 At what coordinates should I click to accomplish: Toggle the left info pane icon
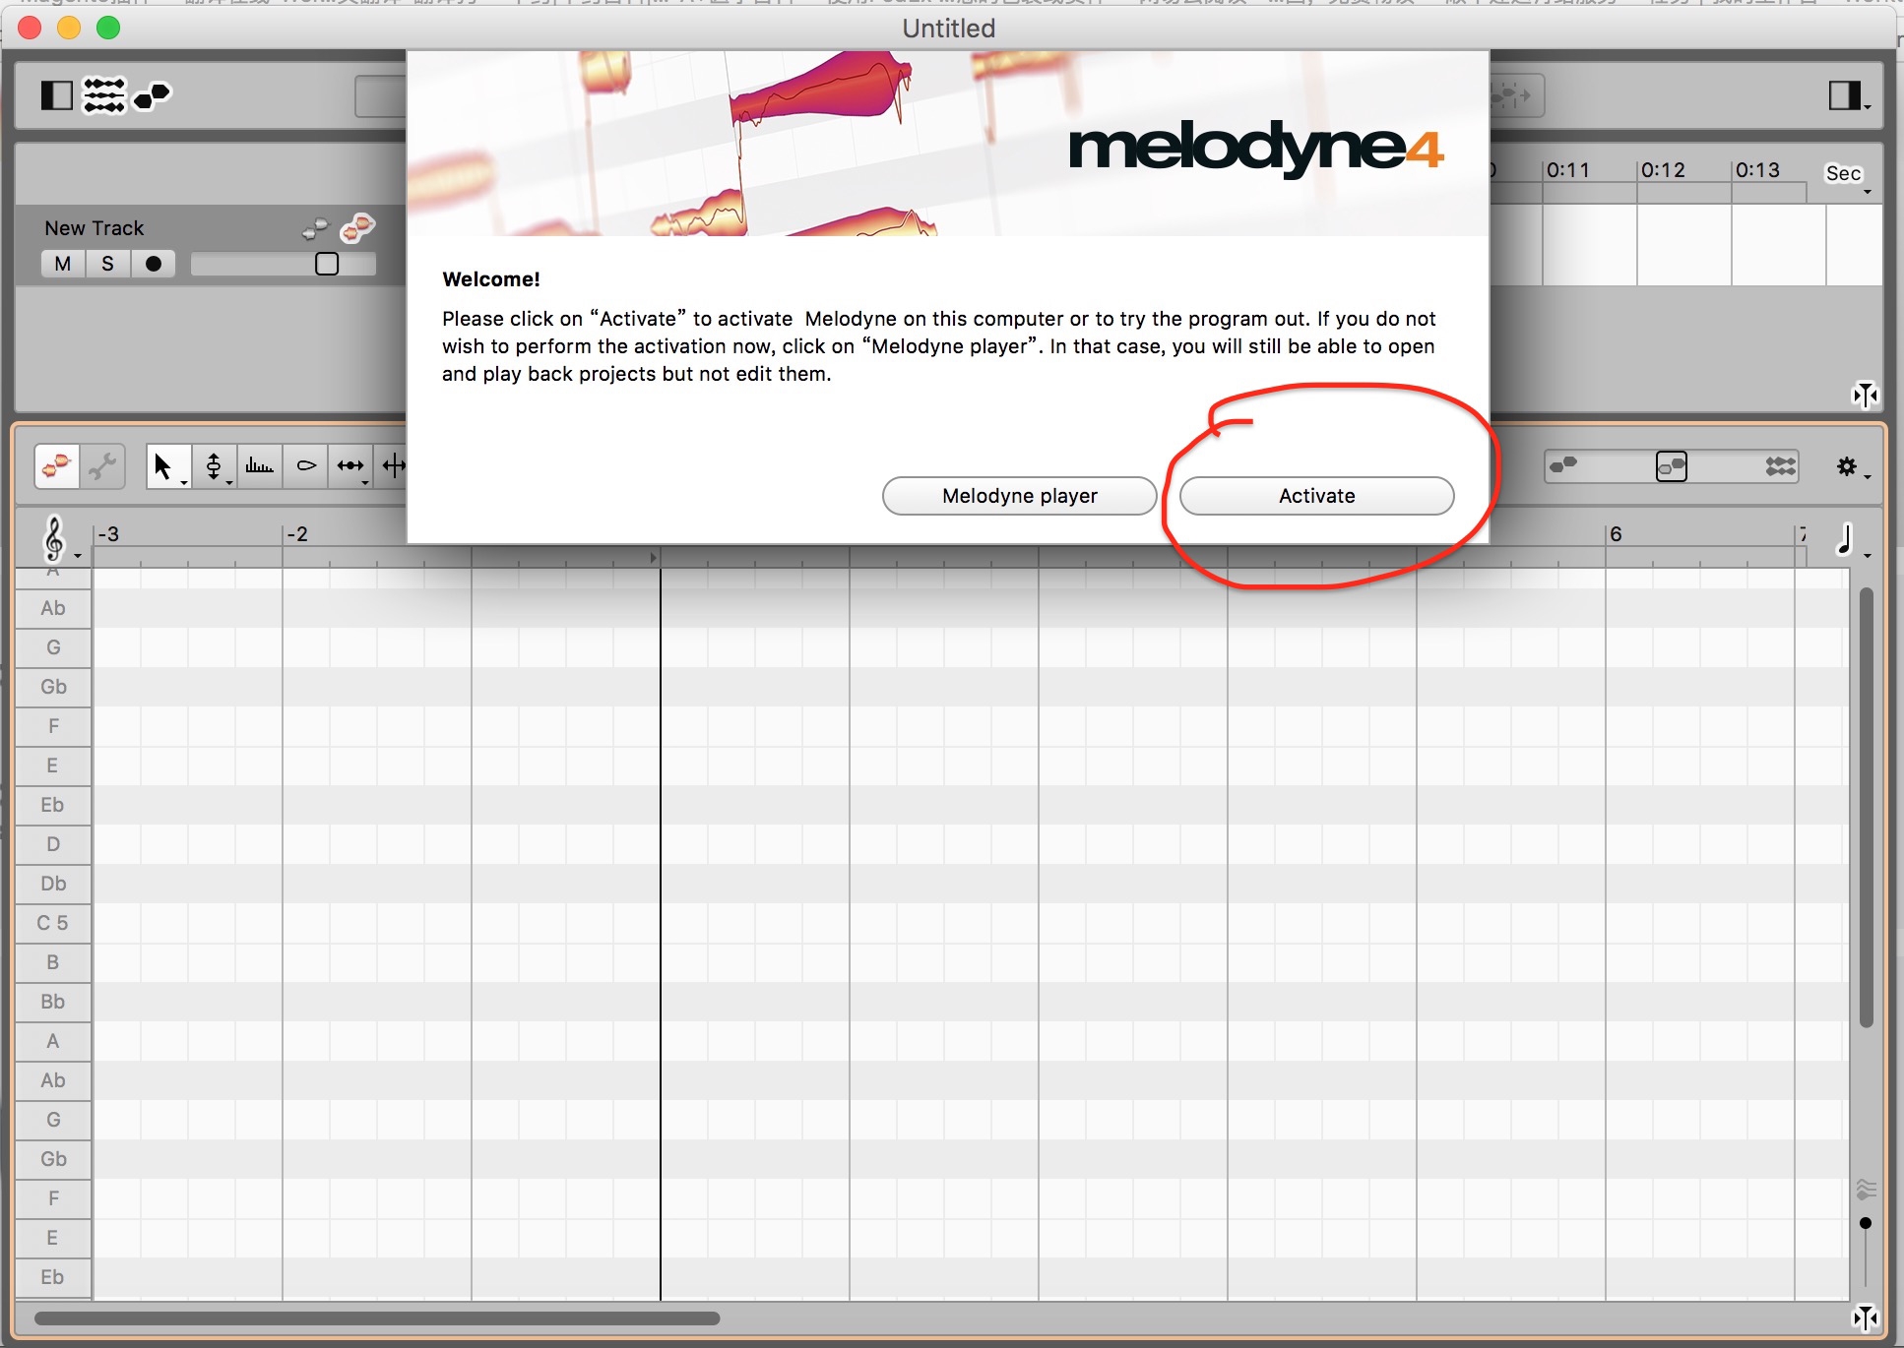click(x=56, y=95)
